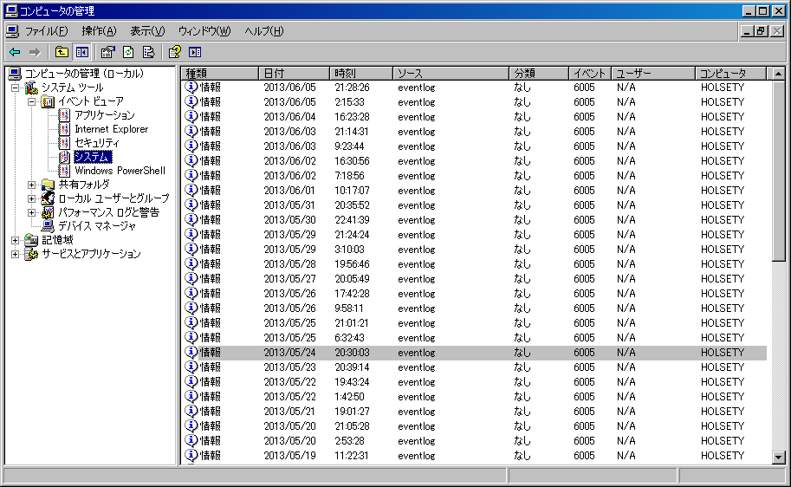Image resolution: width=791 pixels, height=487 pixels.
Task: Click the up one level toolbar icon
Action: point(62,52)
